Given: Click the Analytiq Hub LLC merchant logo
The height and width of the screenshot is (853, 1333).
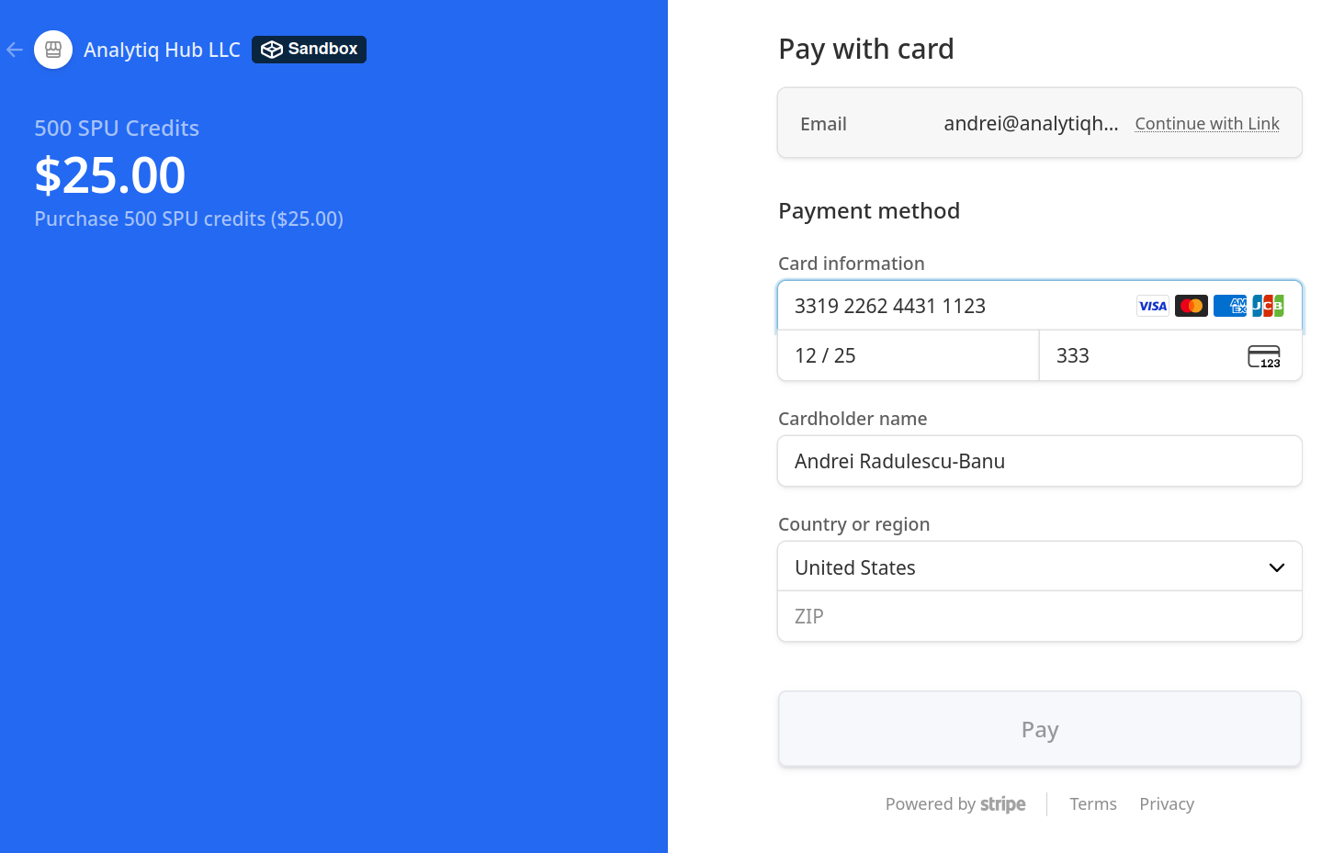Looking at the screenshot, I should [x=52, y=49].
